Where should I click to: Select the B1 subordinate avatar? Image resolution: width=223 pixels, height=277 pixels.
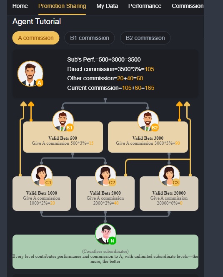coord(63,121)
